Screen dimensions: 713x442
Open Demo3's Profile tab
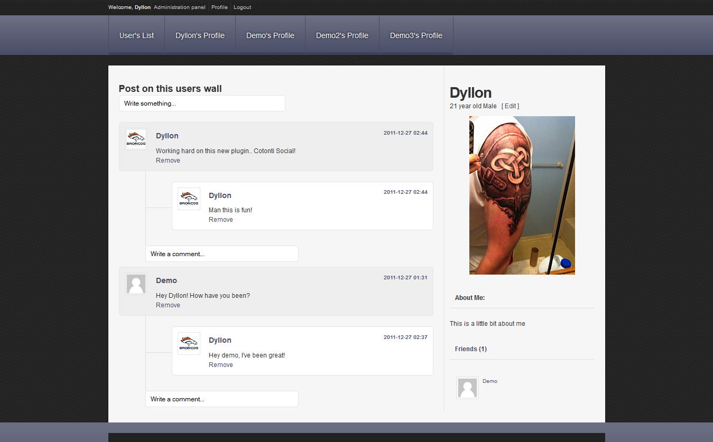point(416,35)
